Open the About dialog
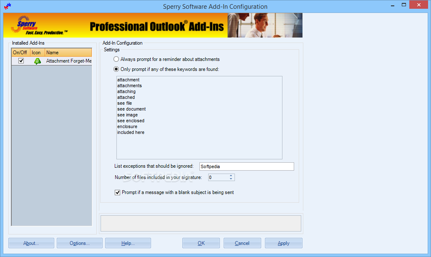 (x=31, y=243)
